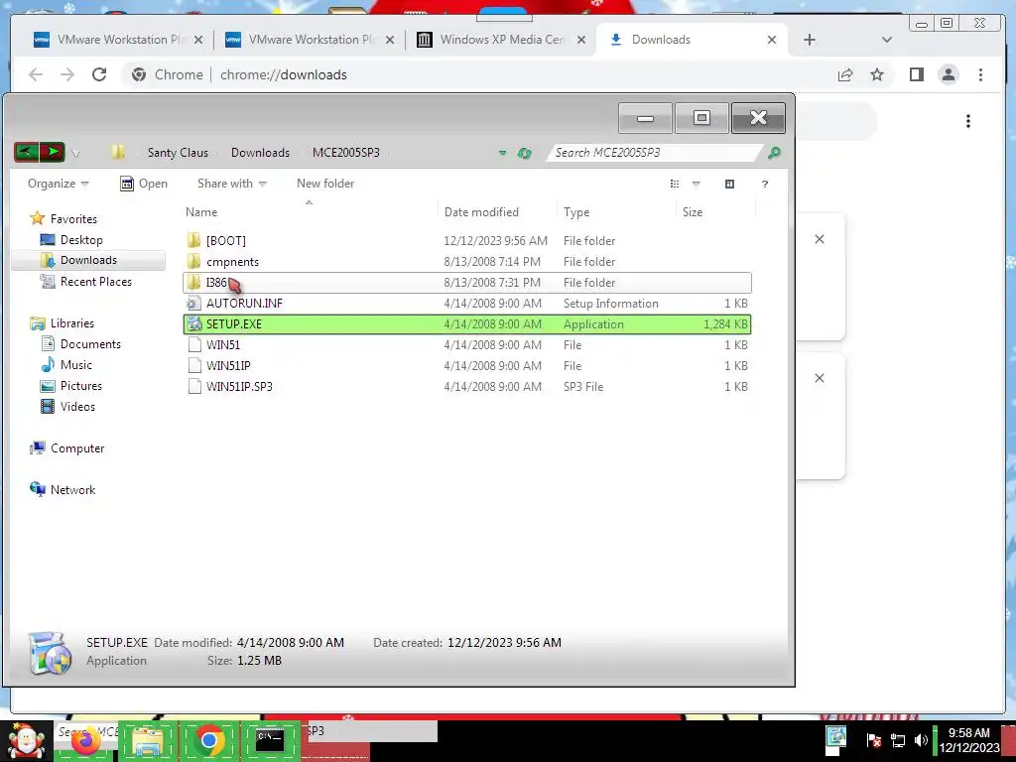The height and width of the screenshot is (762, 1016).
Task: Click the Santa Start button
Action: pos(25,740)
